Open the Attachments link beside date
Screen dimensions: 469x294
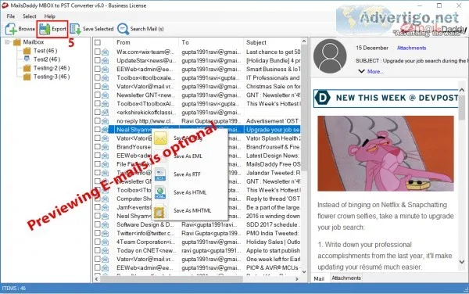pos(412,48)
